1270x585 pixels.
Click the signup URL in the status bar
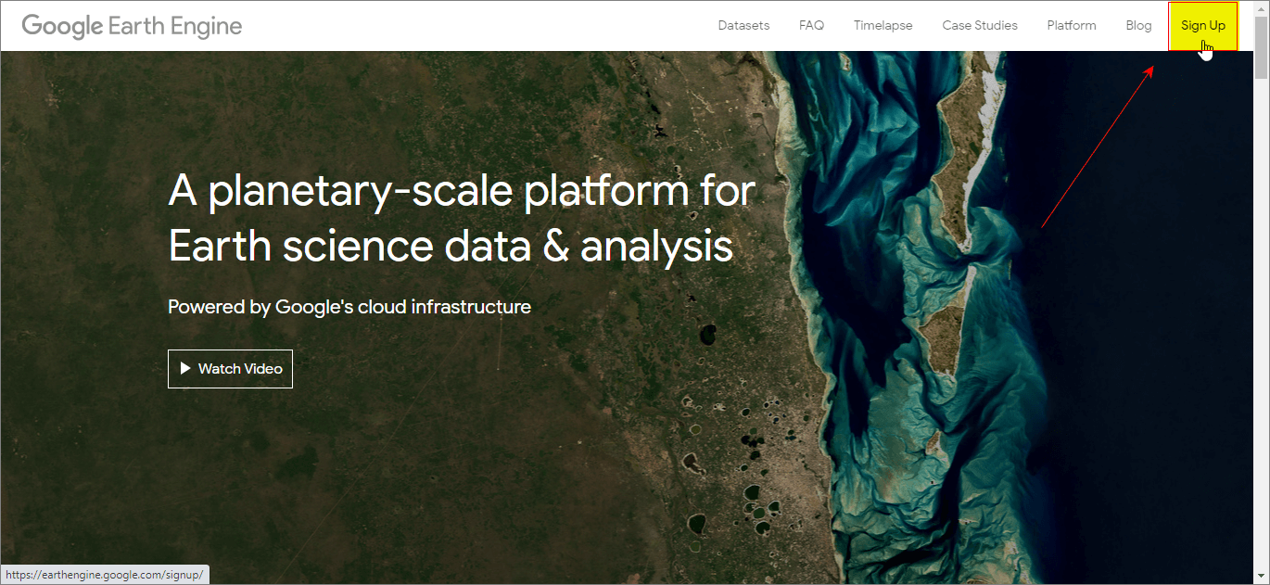(x=103, y=574)
